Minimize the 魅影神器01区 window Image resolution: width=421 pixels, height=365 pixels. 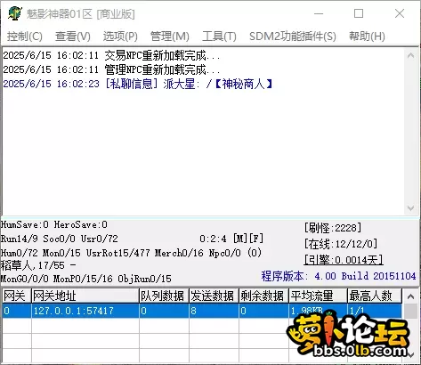click(x=319, y=13)
